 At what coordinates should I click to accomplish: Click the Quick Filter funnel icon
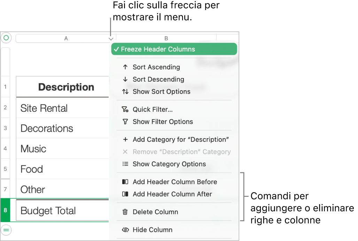click(x=125, y=110)
